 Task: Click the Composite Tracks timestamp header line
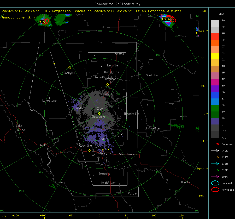(x=91, y=11)
